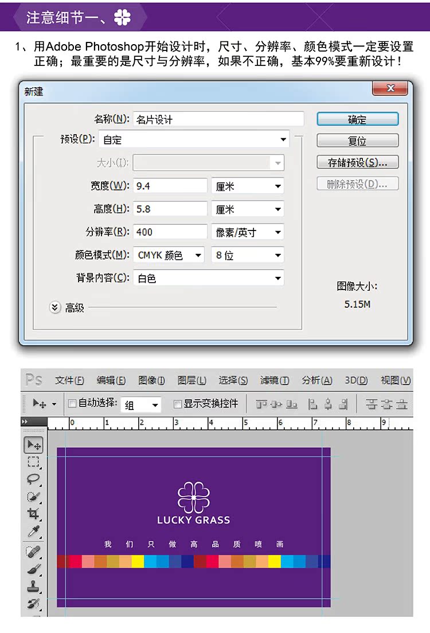Click the 确定 button
This screenshot has height=633, width=430.
pyautogui.click(x=358, y=119)
